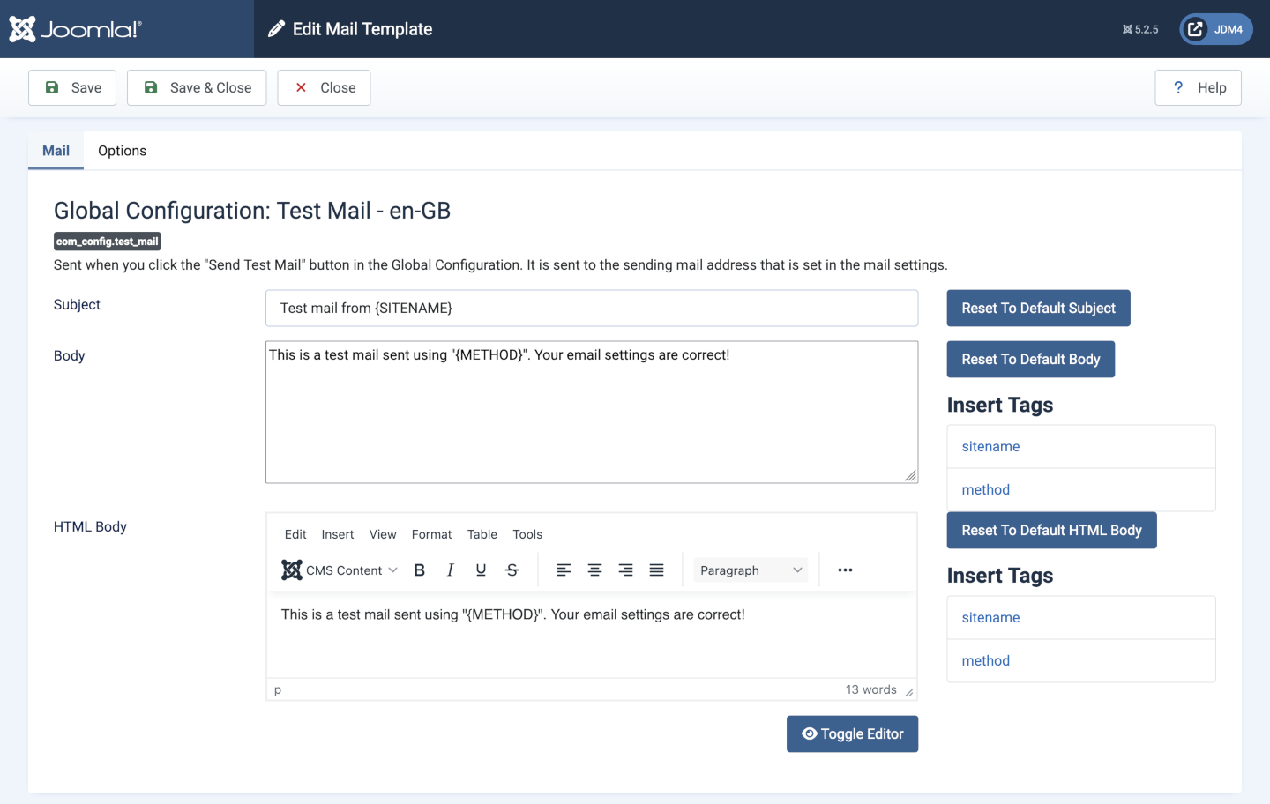This screenshot has height=804, width=1270.
Task: Justify text alignment
Action: click(x=657, y=570)
